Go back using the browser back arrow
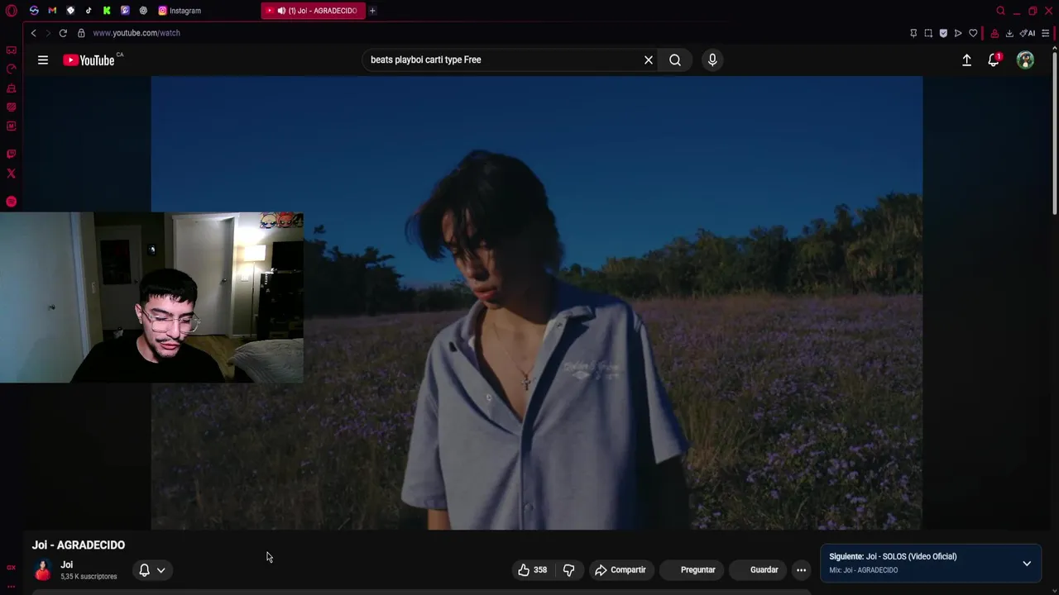1059x595 pixels. (x=33, y=33)
